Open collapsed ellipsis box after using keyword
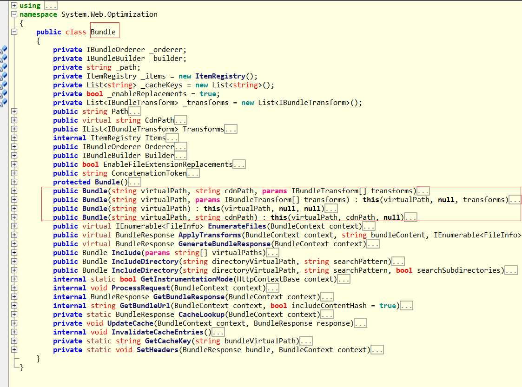522x387 pixels. [x=51, y=6]
